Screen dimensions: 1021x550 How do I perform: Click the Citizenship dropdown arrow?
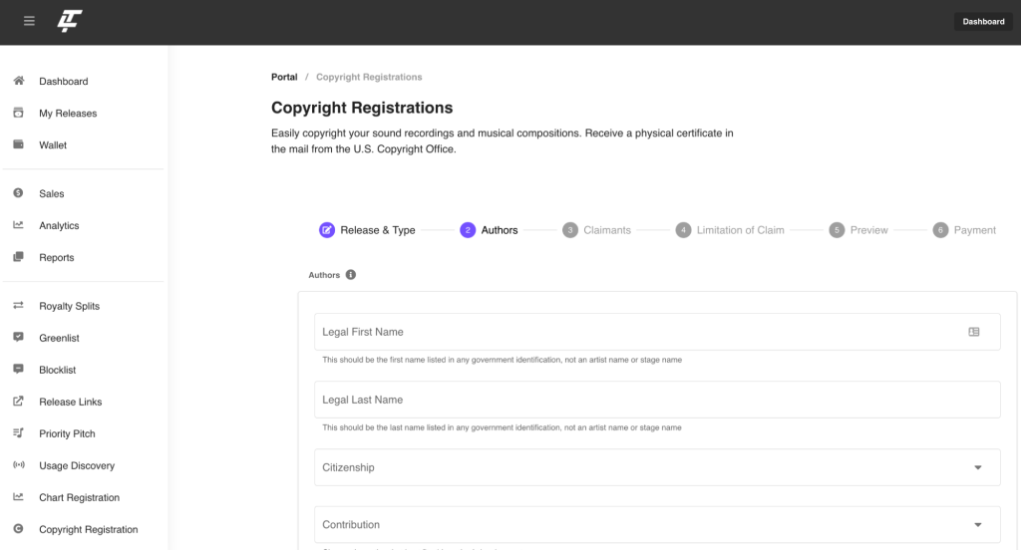pyautogui.click(x=977, y=467)
